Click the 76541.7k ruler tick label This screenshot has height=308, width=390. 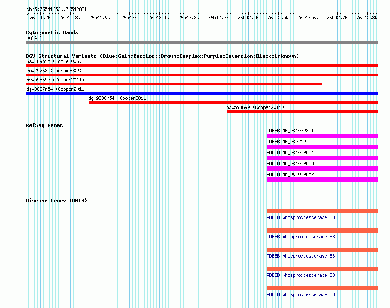pyautogui.click(x=40, y=18)
